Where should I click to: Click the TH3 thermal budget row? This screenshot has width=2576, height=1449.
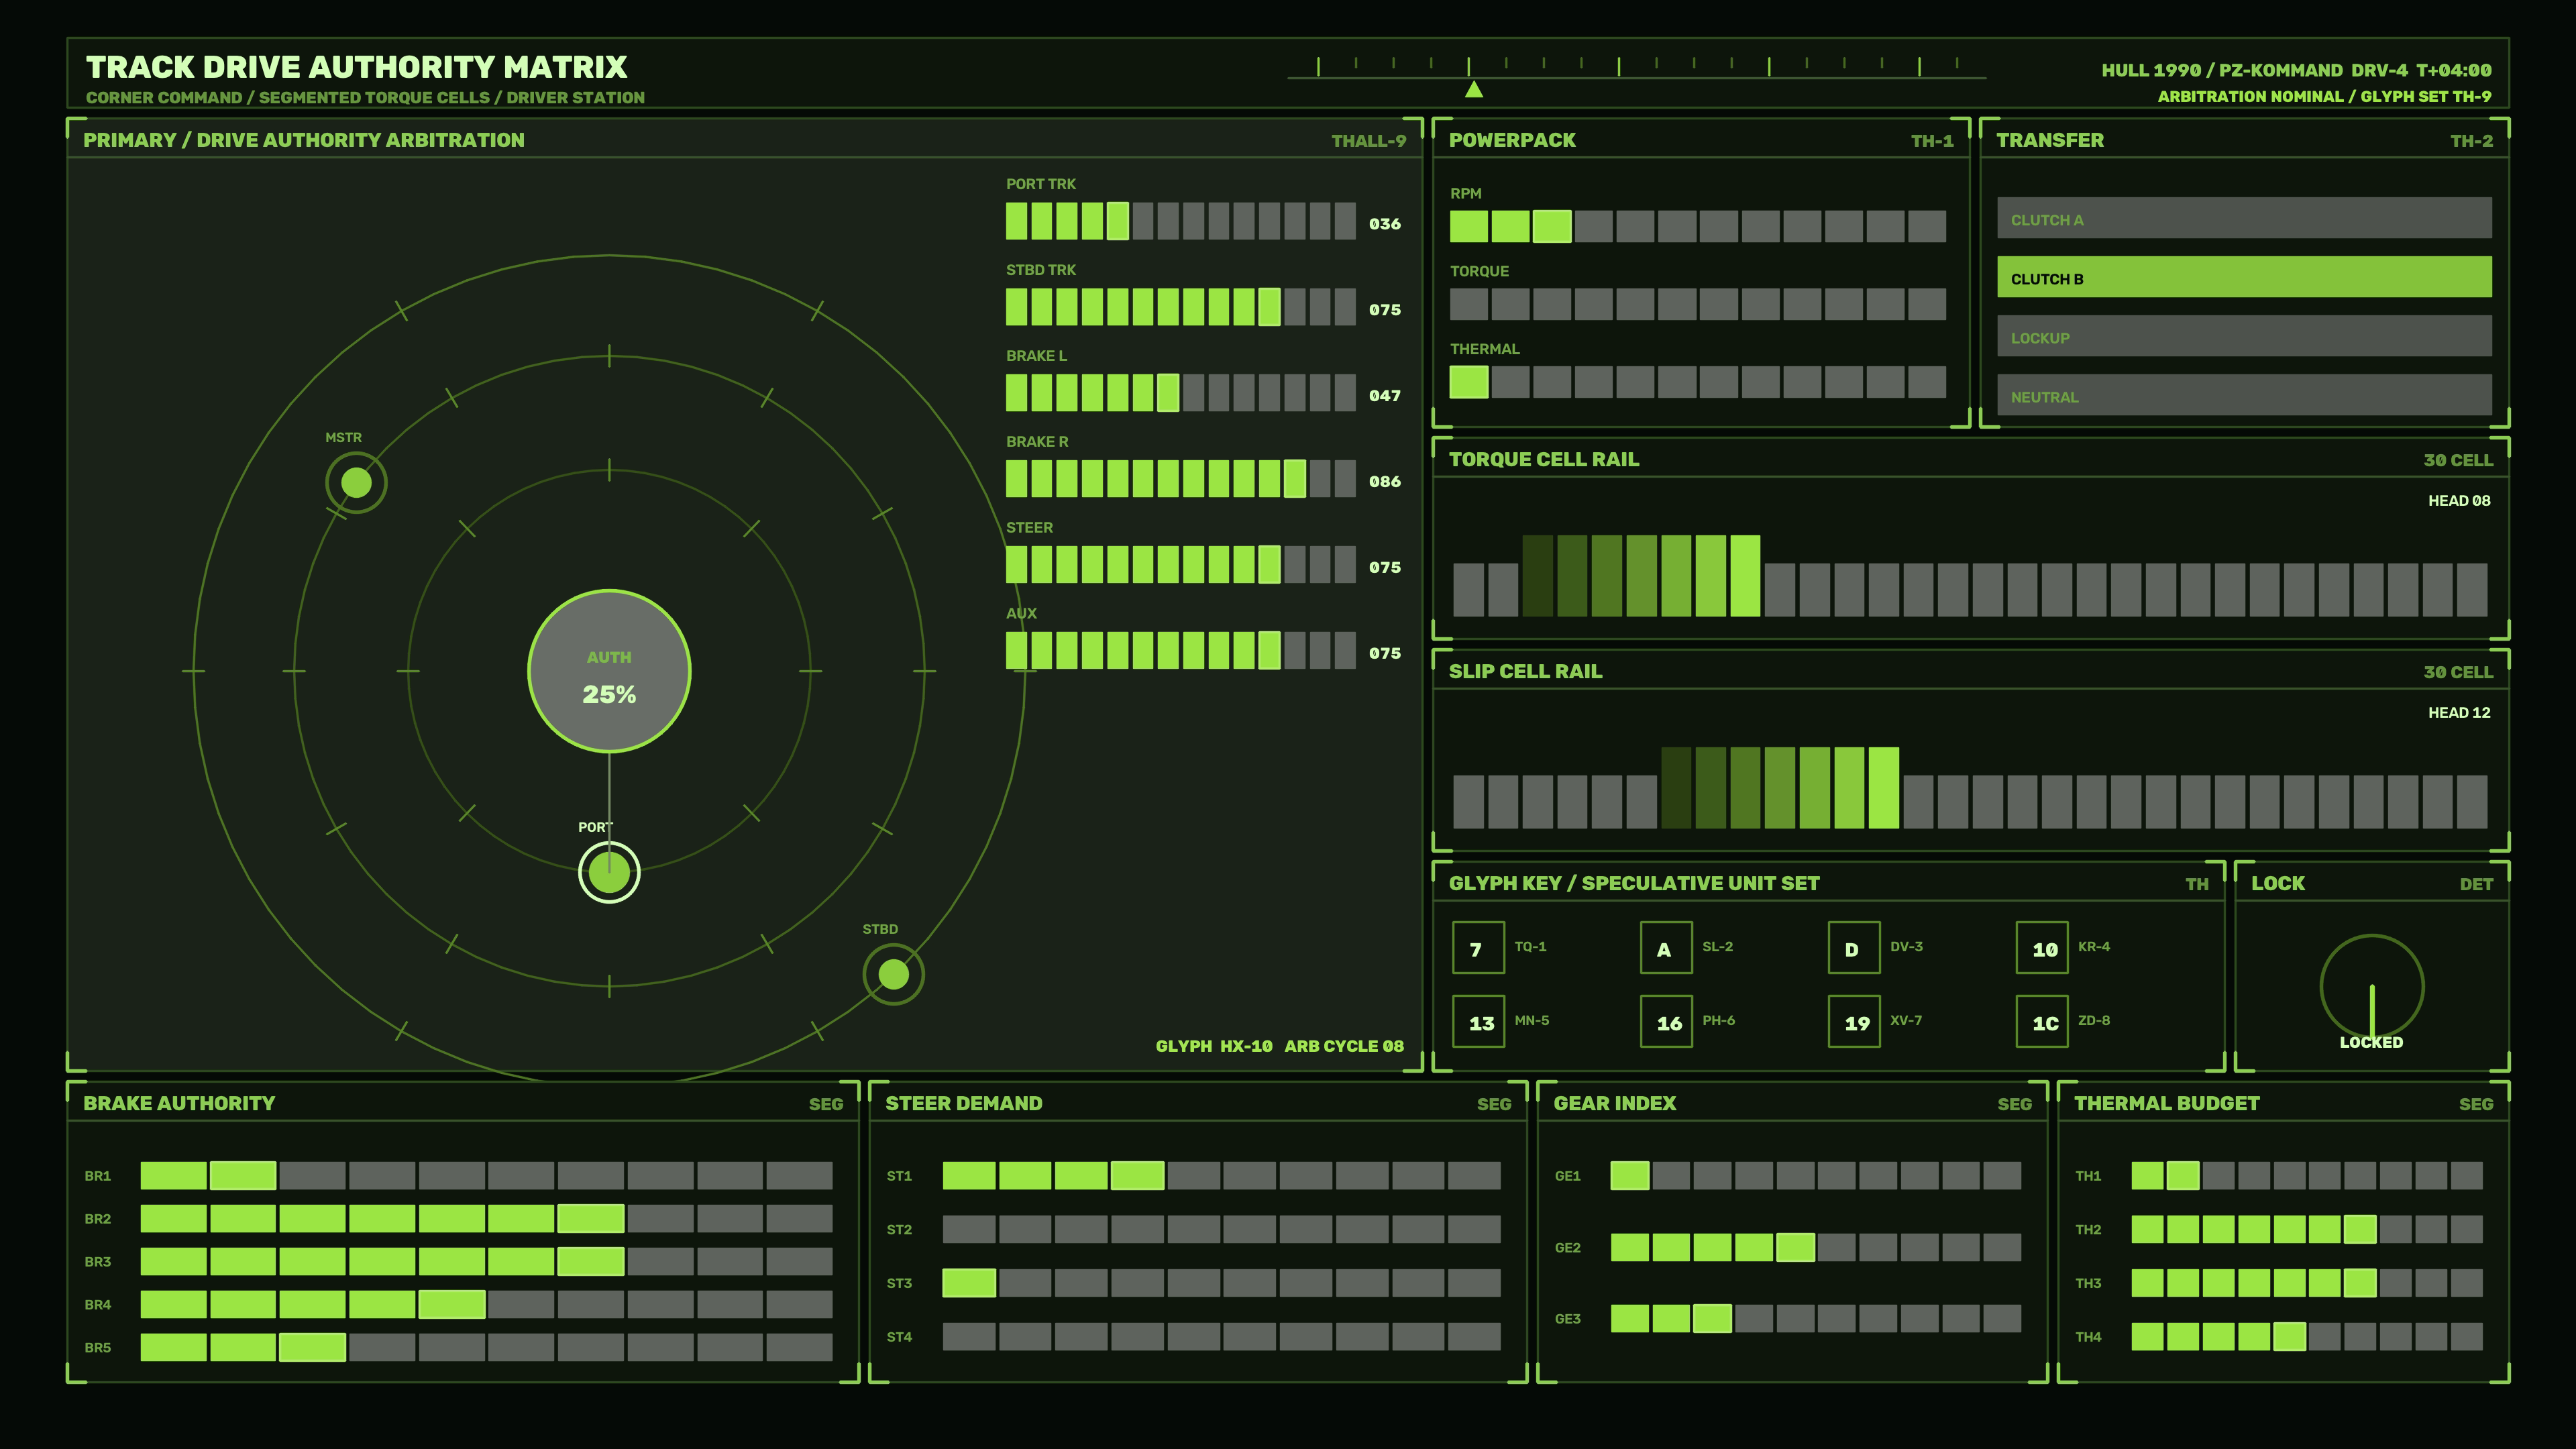pos(2307,1283)
